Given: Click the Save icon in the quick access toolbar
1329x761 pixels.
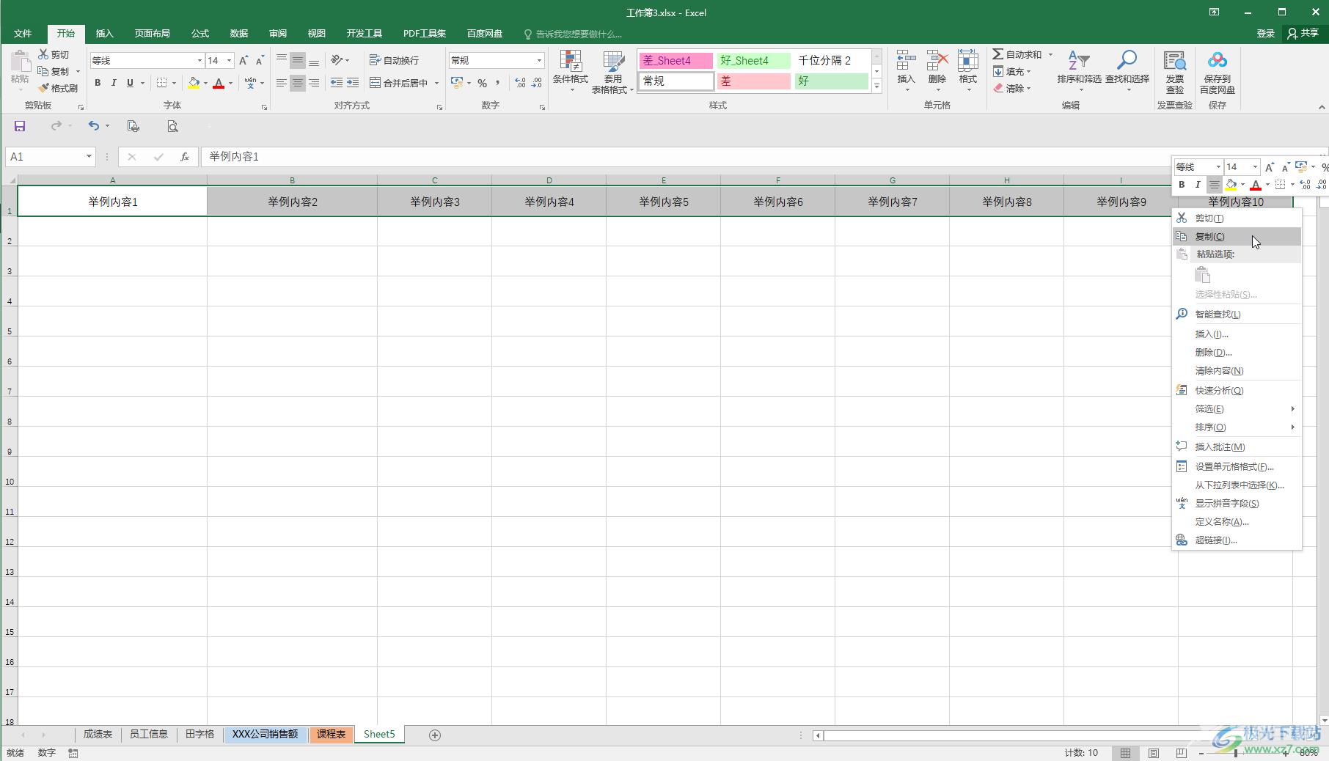Looking at the screenshot, I should 20,126.
